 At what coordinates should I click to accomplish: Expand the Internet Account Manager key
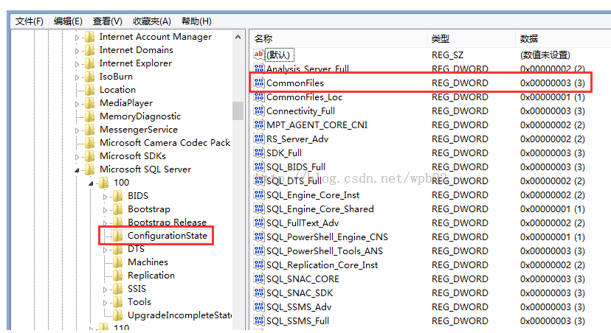pos(77,38)
